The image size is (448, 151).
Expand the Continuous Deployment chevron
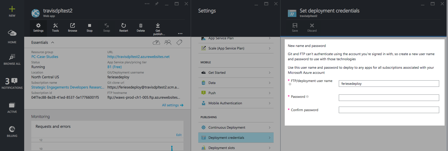(x=270, y=128)
